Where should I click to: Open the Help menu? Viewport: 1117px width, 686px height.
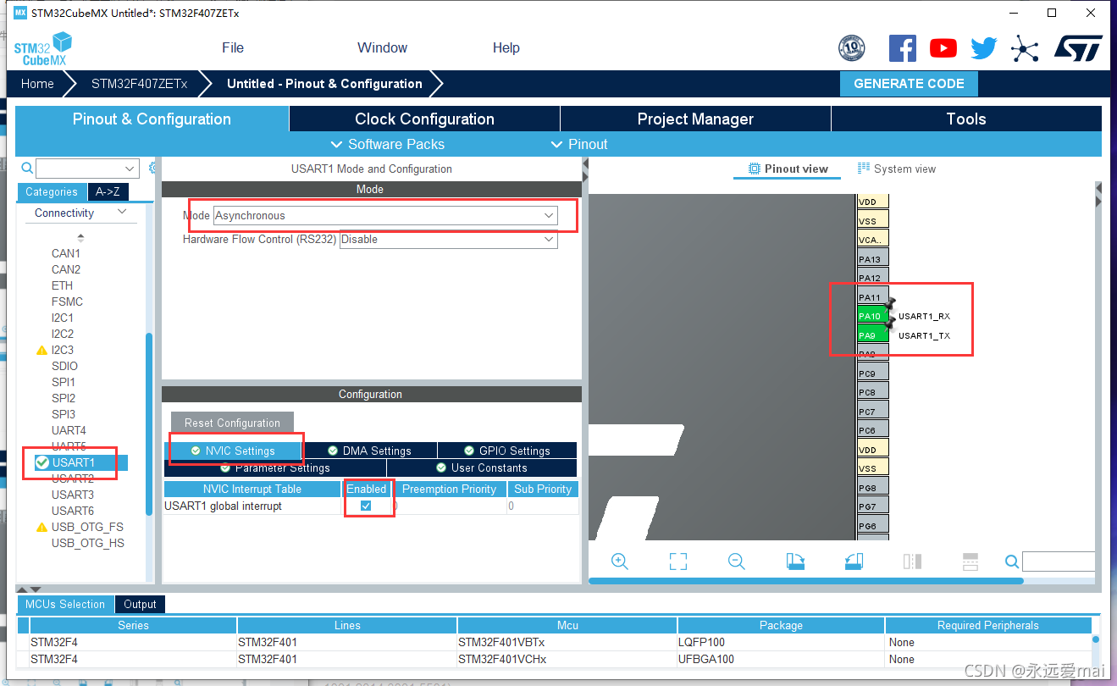[x=506, y=47]
